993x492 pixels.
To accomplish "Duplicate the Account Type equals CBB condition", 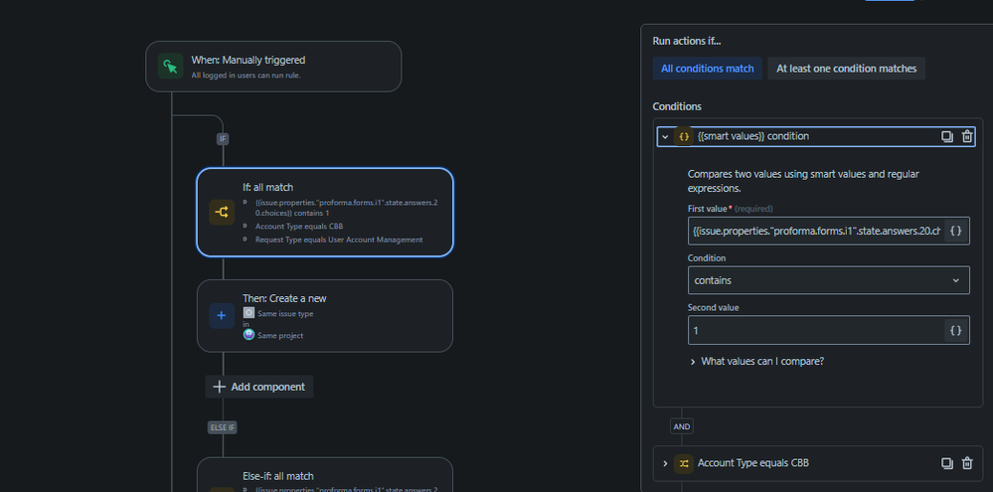I will (947, 463).
